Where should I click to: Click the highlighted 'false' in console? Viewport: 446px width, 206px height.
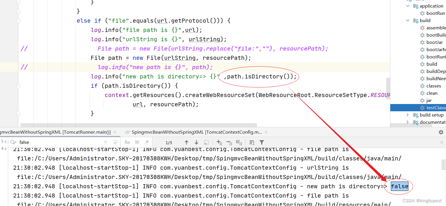tap(399, 186)
